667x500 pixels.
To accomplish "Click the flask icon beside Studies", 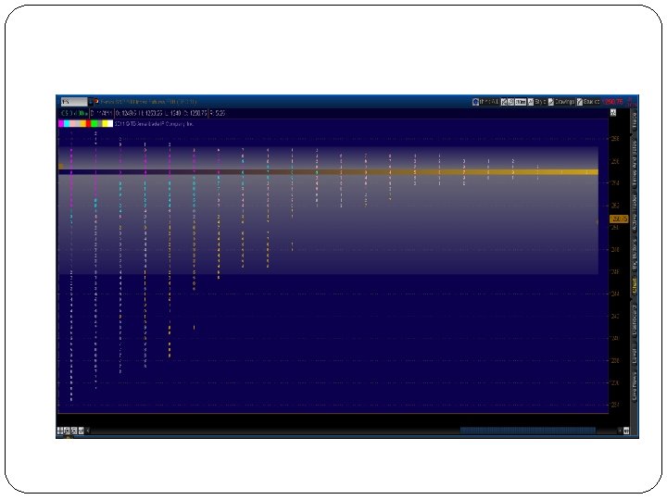I will [579, 102].
